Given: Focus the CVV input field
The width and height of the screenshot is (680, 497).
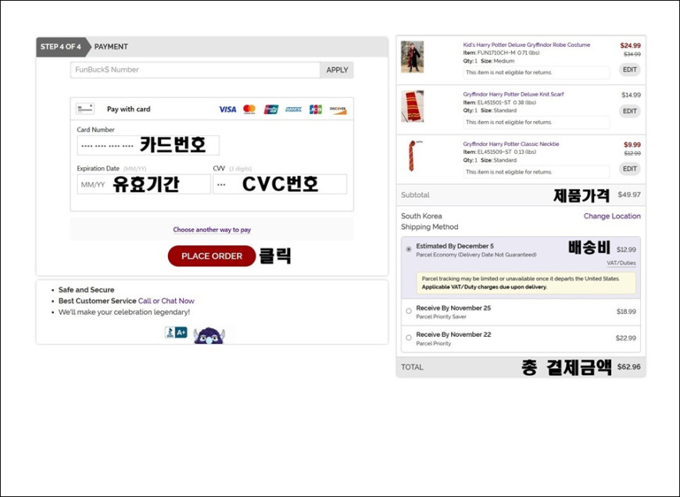Looking at the screenshot, I should tap(280, 184).
